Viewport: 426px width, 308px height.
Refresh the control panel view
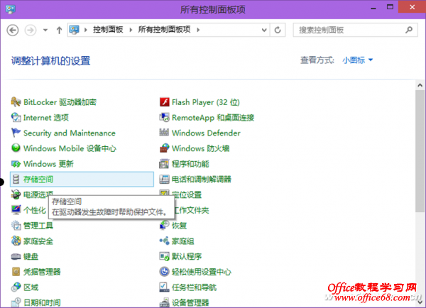[x=278, y=30]
